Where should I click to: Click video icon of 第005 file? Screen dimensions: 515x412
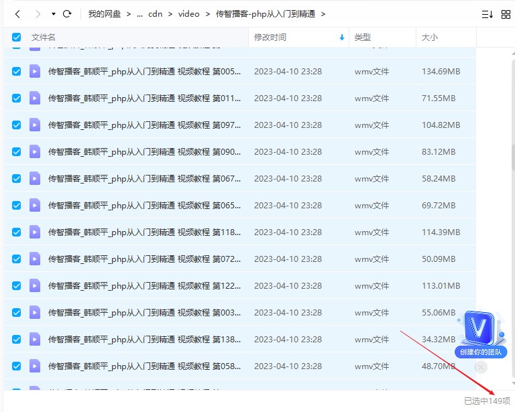pyautogui.click(x=35, y=71)
